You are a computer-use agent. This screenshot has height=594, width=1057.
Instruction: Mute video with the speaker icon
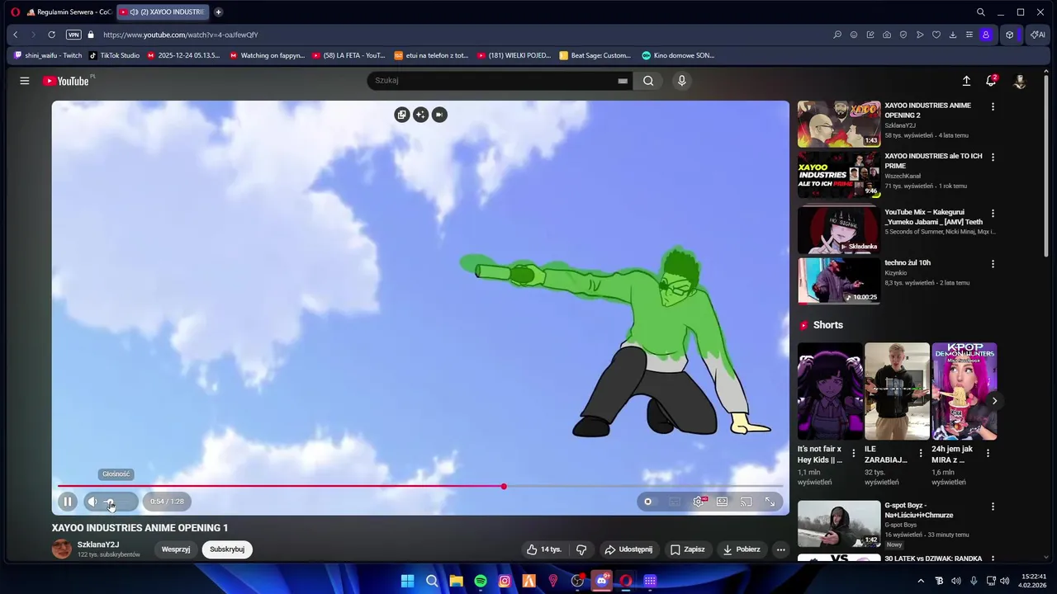(92, 501)
